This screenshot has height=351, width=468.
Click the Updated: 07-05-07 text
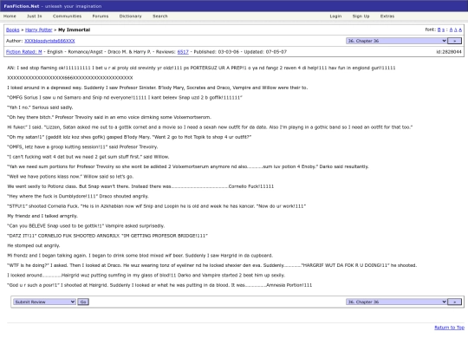(x=265, y=52)
